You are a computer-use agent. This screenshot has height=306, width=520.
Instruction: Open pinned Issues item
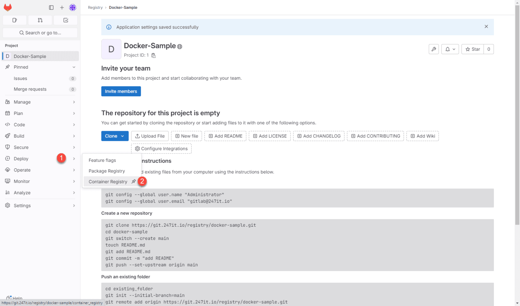click(40, 78)
